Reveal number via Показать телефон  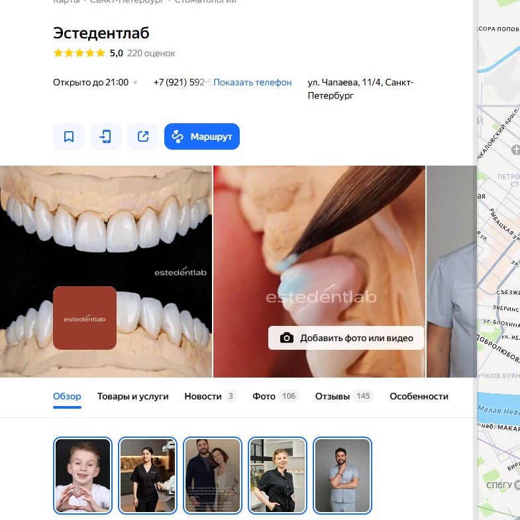pos(252,82)
